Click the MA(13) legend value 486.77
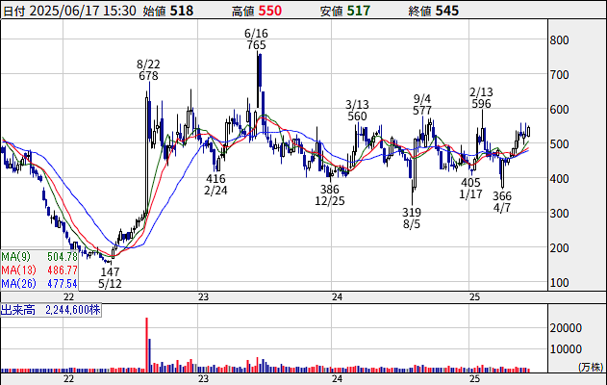Viewport: 607px width, 385px height. click(x=63, y=269)
